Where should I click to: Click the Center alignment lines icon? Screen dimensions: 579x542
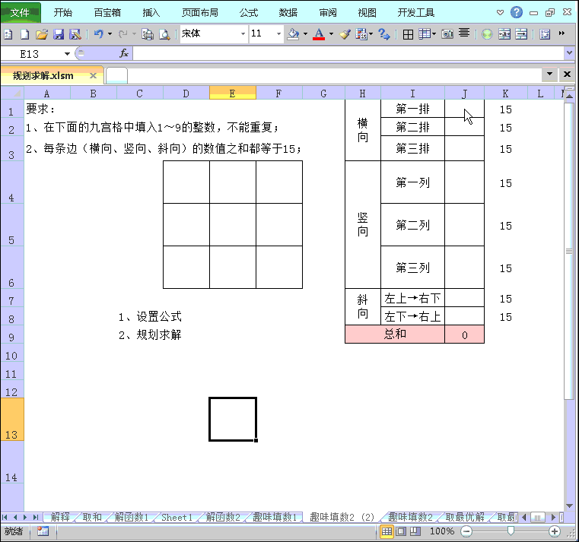pos(464,33)
